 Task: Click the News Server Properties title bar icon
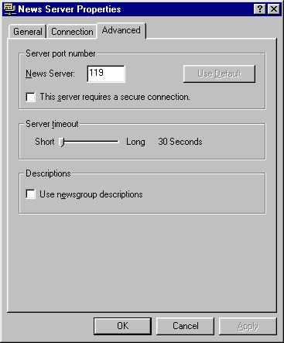[10, 9]
